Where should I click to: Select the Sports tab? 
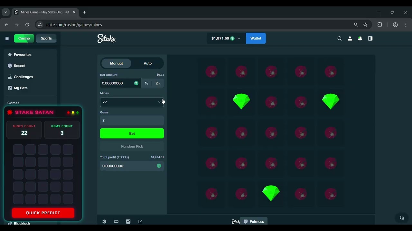coord(46,38)
